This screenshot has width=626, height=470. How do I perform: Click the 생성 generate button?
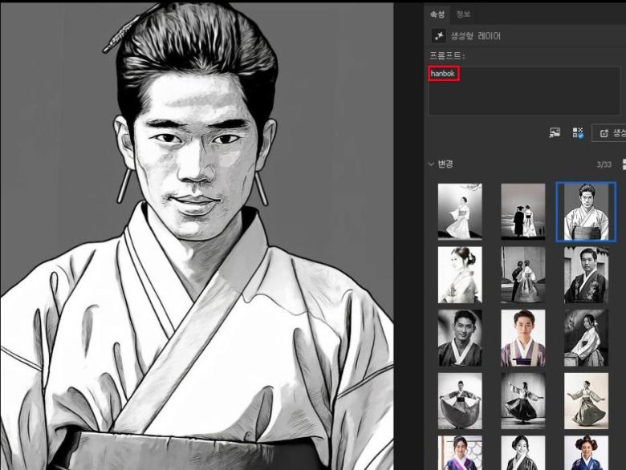pyautogui.click(x=610, y=132)
